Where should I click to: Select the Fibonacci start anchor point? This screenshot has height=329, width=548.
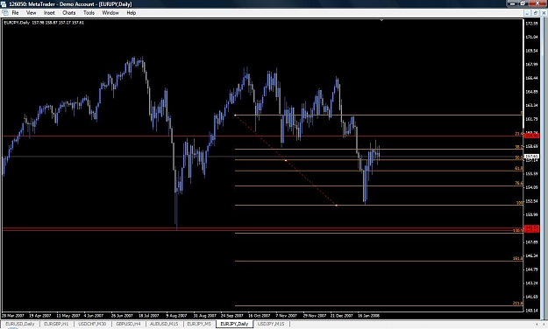click(235, 115)
